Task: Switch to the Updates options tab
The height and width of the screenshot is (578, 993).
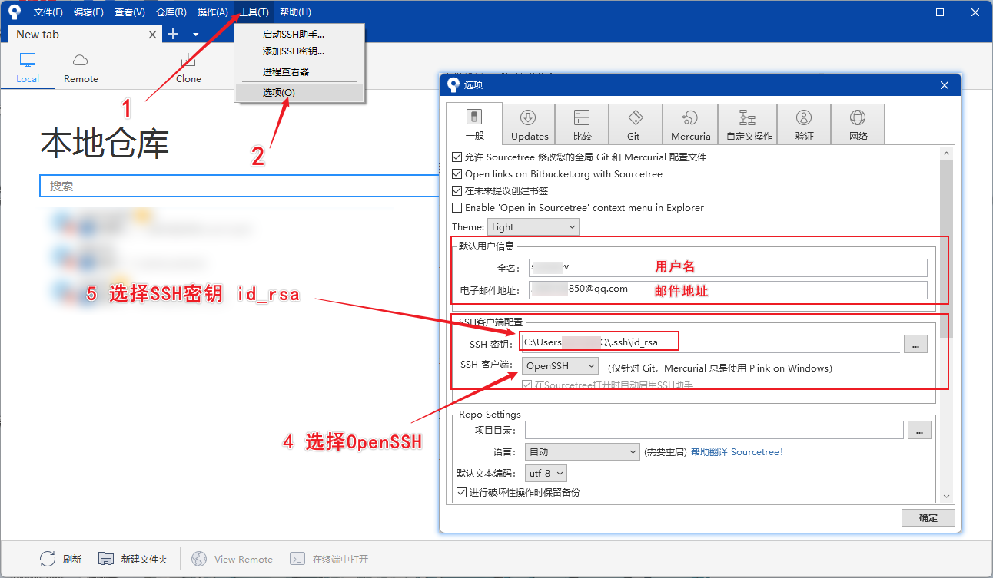Action: [x=530, y=124]
